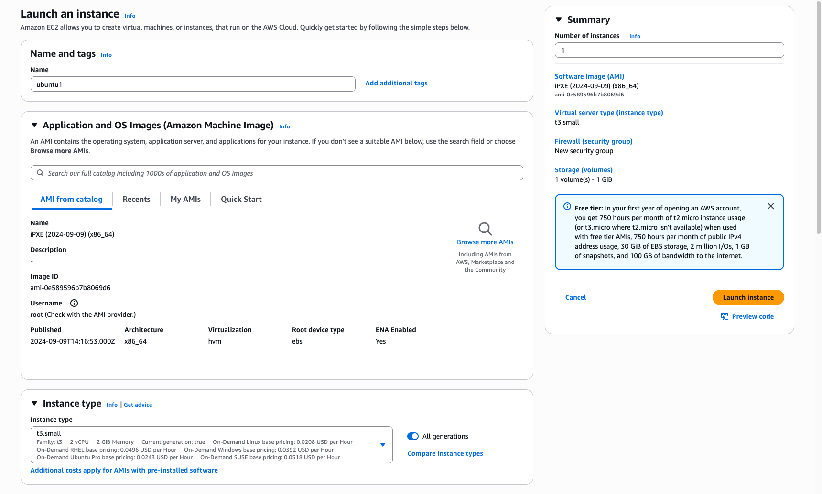
Task: Click the Preview code icon
Action: [x=725, y=316]
